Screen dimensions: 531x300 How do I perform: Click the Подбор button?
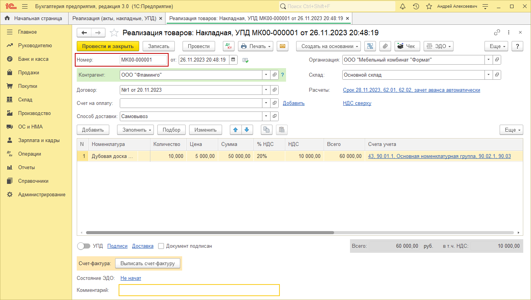pyautogui.click(x=172, y=130)
